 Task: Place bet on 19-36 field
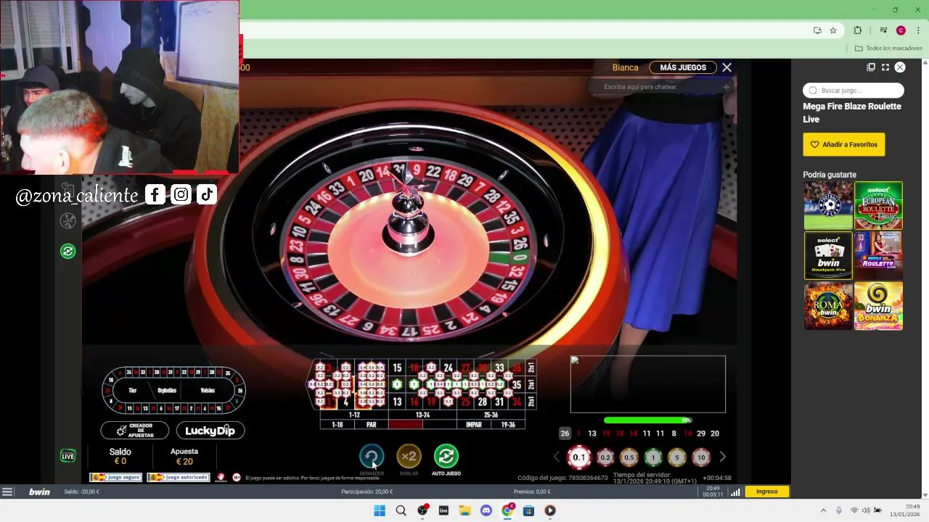point(507,424)
